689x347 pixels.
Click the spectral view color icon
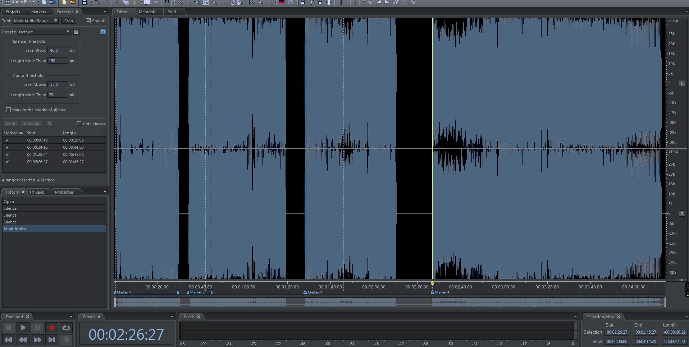[x=282, y=2]
